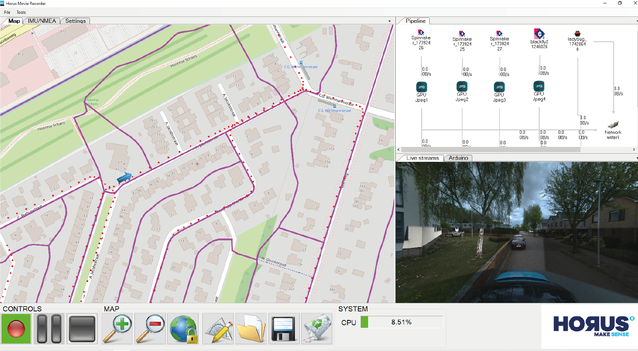638x351 pixels.
Task: Click the globe with lock map icon
Action: (183, 329)
